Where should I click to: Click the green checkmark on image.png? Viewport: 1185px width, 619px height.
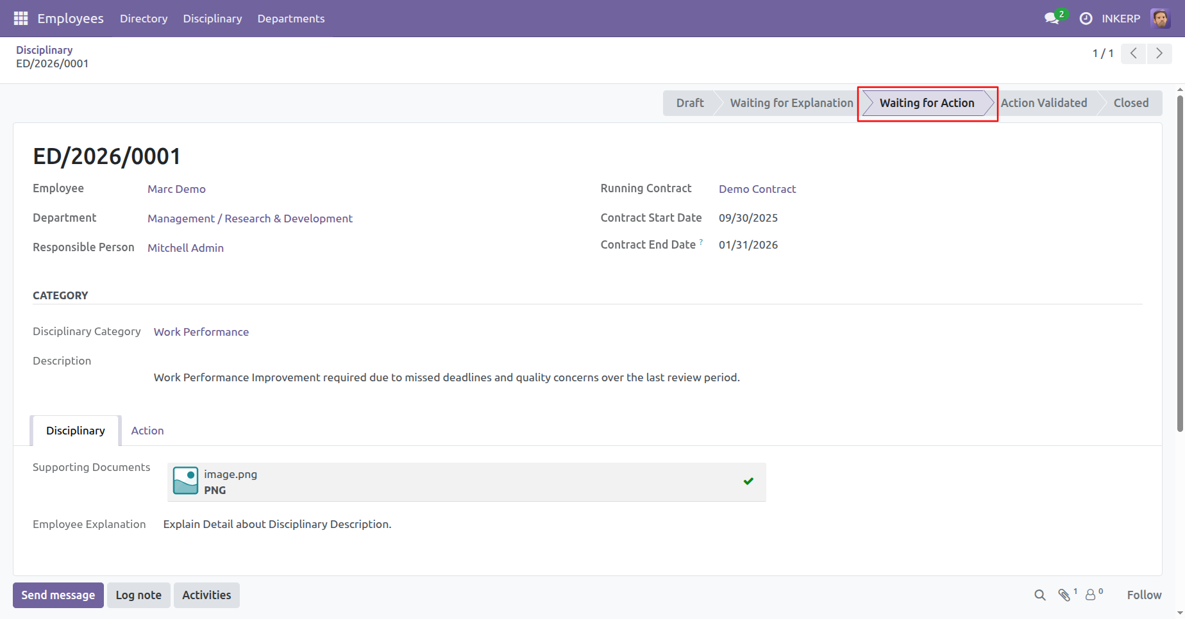pos(748,481)
